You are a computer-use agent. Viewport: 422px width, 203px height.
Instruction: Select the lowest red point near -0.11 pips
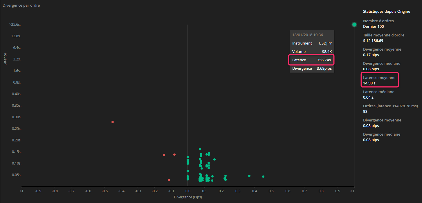pos(169,180)
